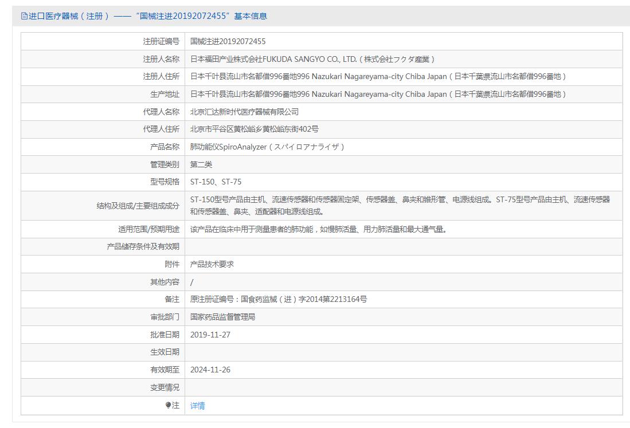Viewport: 630px width, 428px height.
Task: Select the 生产地址 label
Action: coord(165,94)
